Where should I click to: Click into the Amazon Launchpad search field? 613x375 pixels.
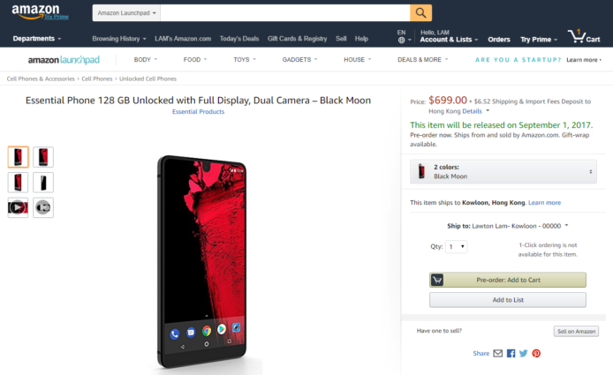pyautogui.click(x=284, y=12)
